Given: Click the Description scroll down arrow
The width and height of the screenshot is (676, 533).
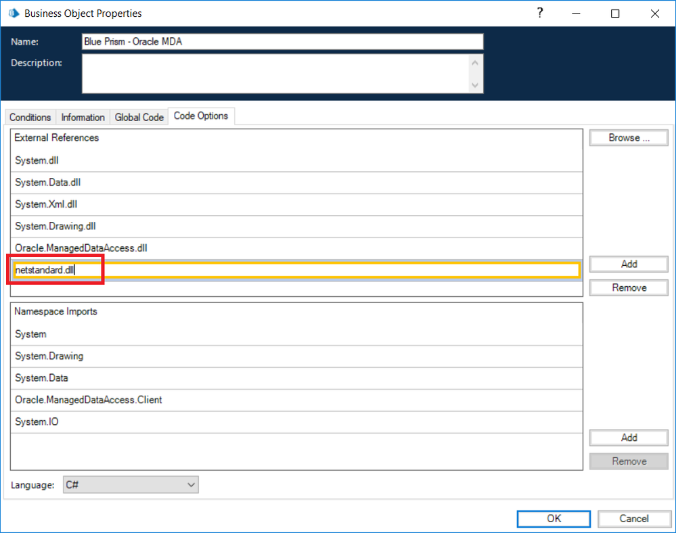Looking at the screenshot, I should pos(475,85).
